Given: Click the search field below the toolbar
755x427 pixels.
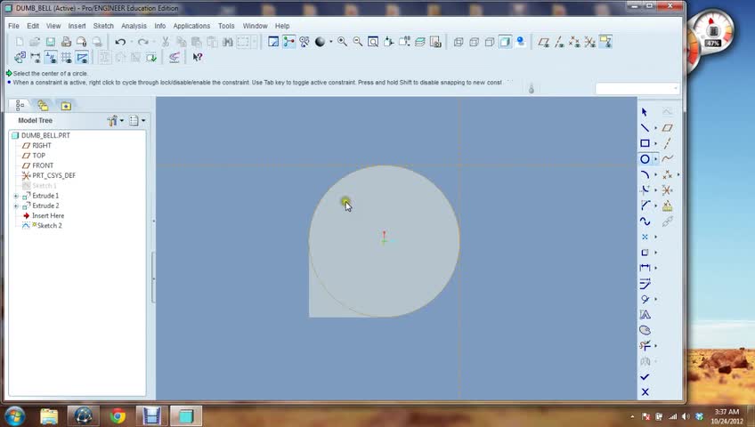Looking at the screenshot, I should pos(637,88).
